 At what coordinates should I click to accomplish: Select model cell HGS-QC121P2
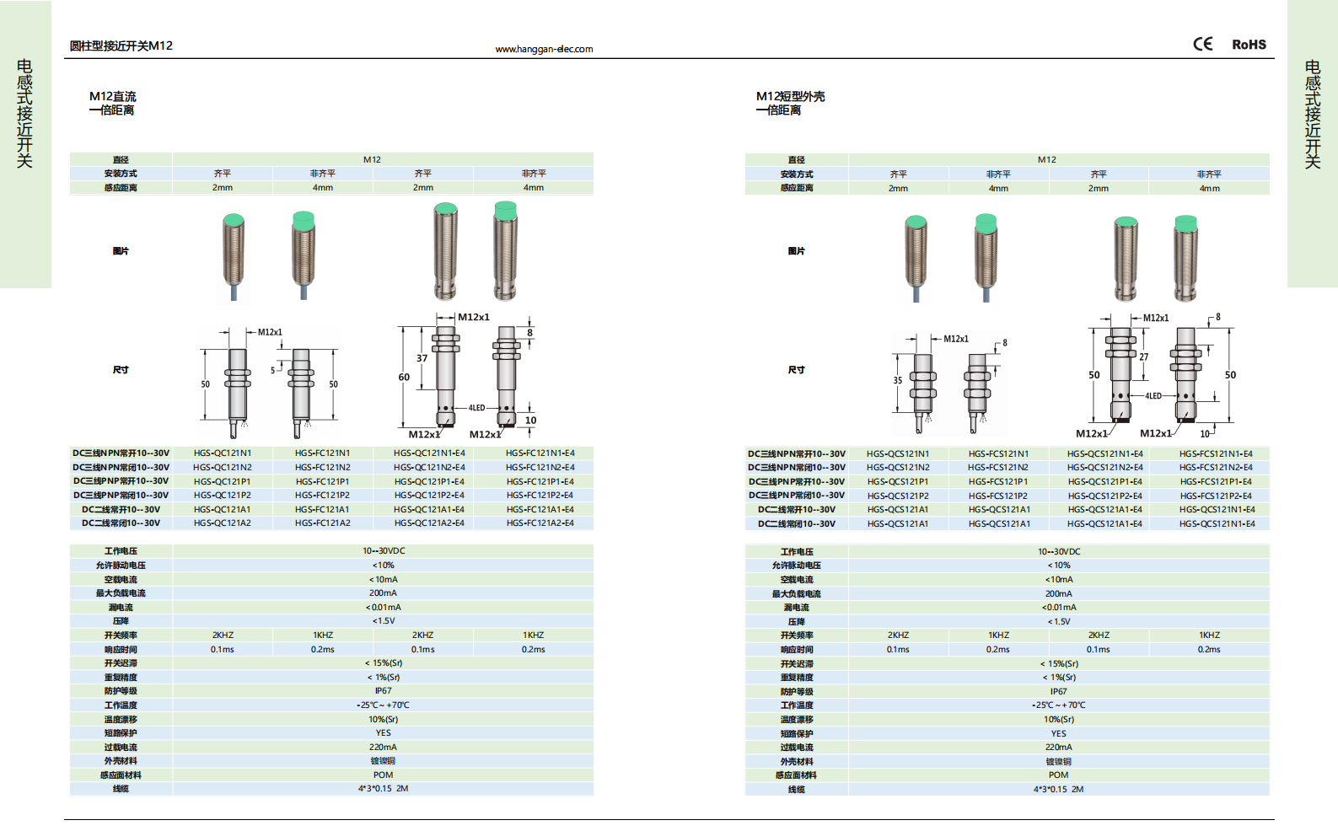[x=223, y=496]
